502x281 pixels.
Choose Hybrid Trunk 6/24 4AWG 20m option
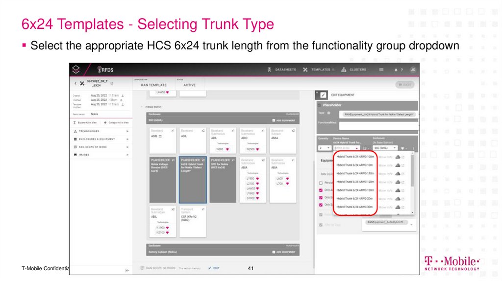click(354, 198)
